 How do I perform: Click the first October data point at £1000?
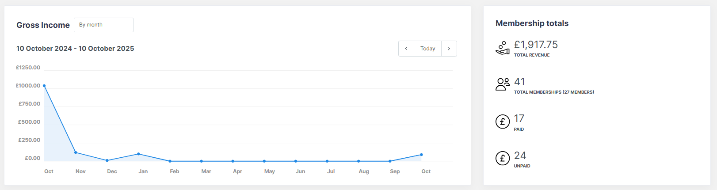point(44,86)
